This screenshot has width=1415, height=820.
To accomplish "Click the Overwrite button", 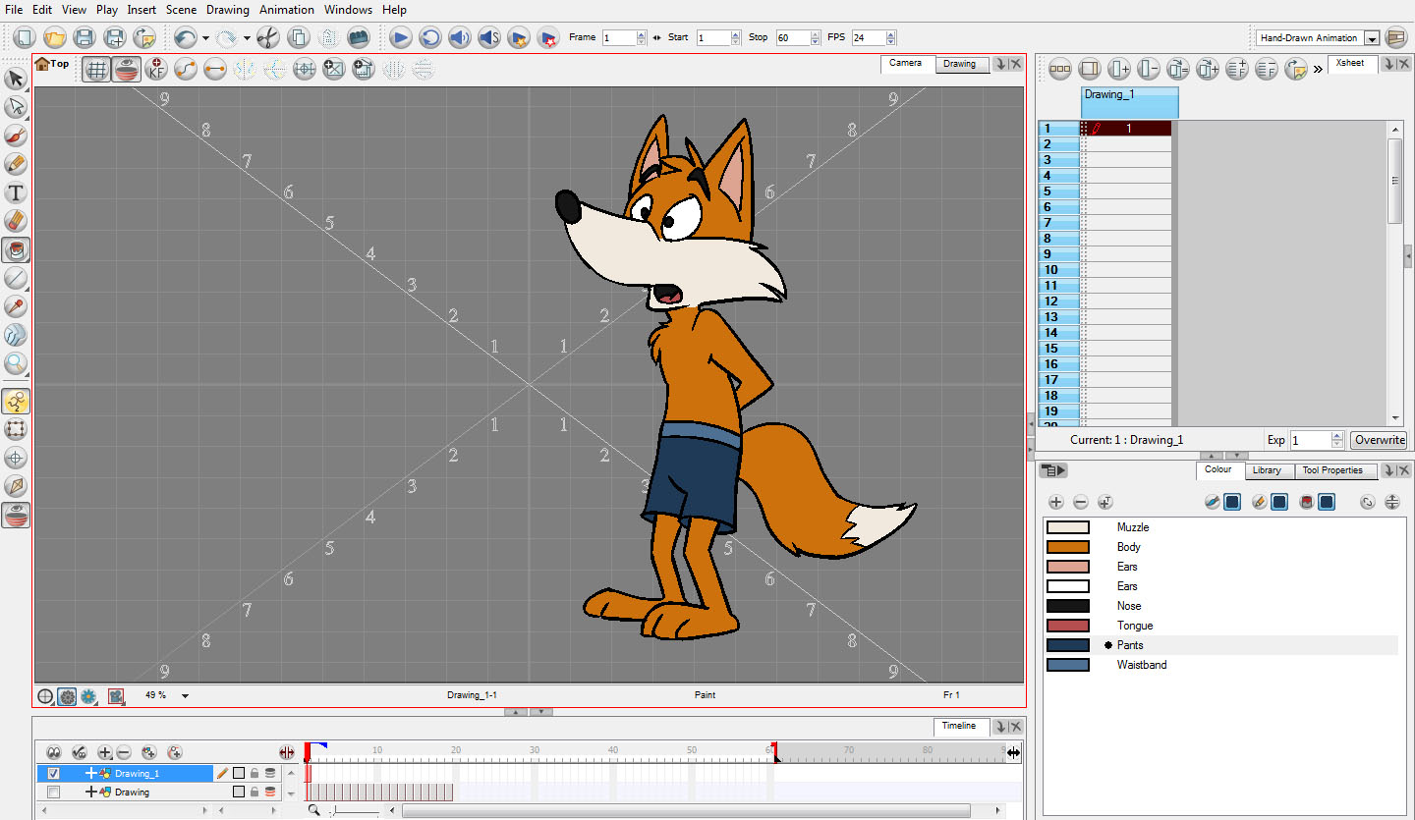I will tap(1379, 440).
